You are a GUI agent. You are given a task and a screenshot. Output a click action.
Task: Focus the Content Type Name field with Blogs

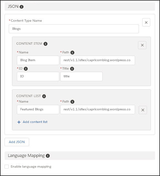click(74, 29)
